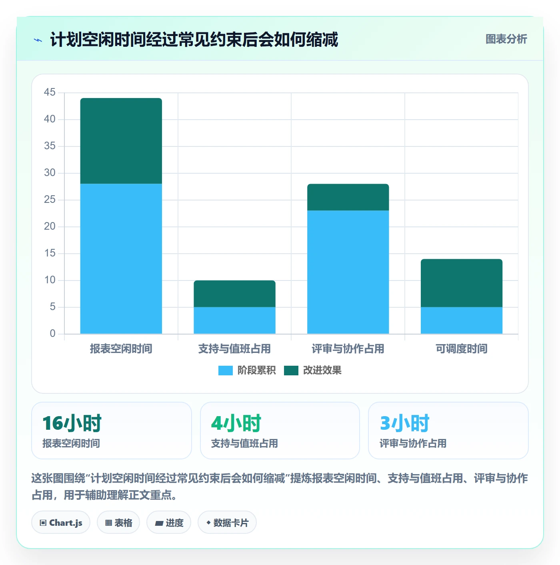560x565 pixels.
Task: Open the 4小时 支持与值班占用 data card
Action: click(x=280, y=431)
